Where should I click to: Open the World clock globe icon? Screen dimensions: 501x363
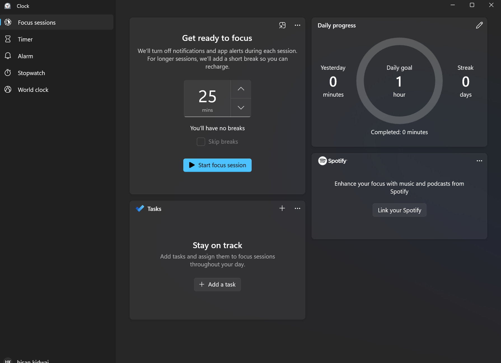tap(8, 89)
